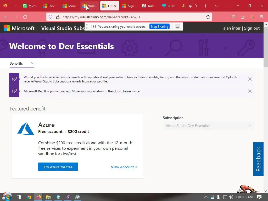Switch to the Micro browser tab
Viewport: 268px width, 201px height.
(x=30, y=6)
